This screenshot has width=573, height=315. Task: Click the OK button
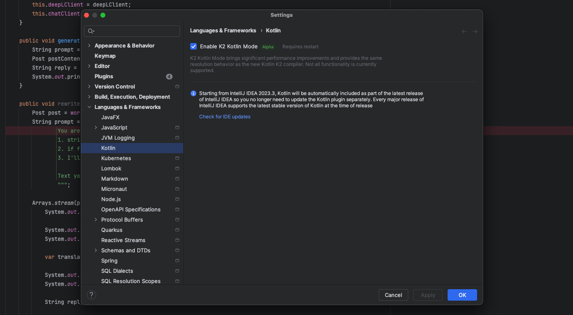point(462,295)
